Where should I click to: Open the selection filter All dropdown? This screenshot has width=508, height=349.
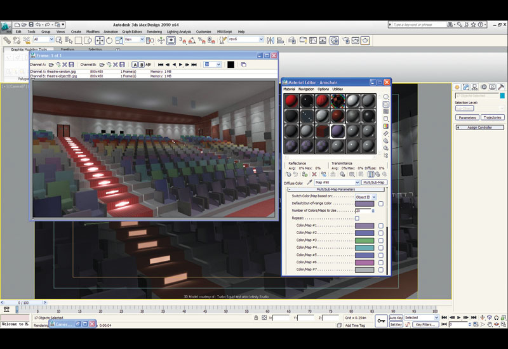[x=43, y=39]
